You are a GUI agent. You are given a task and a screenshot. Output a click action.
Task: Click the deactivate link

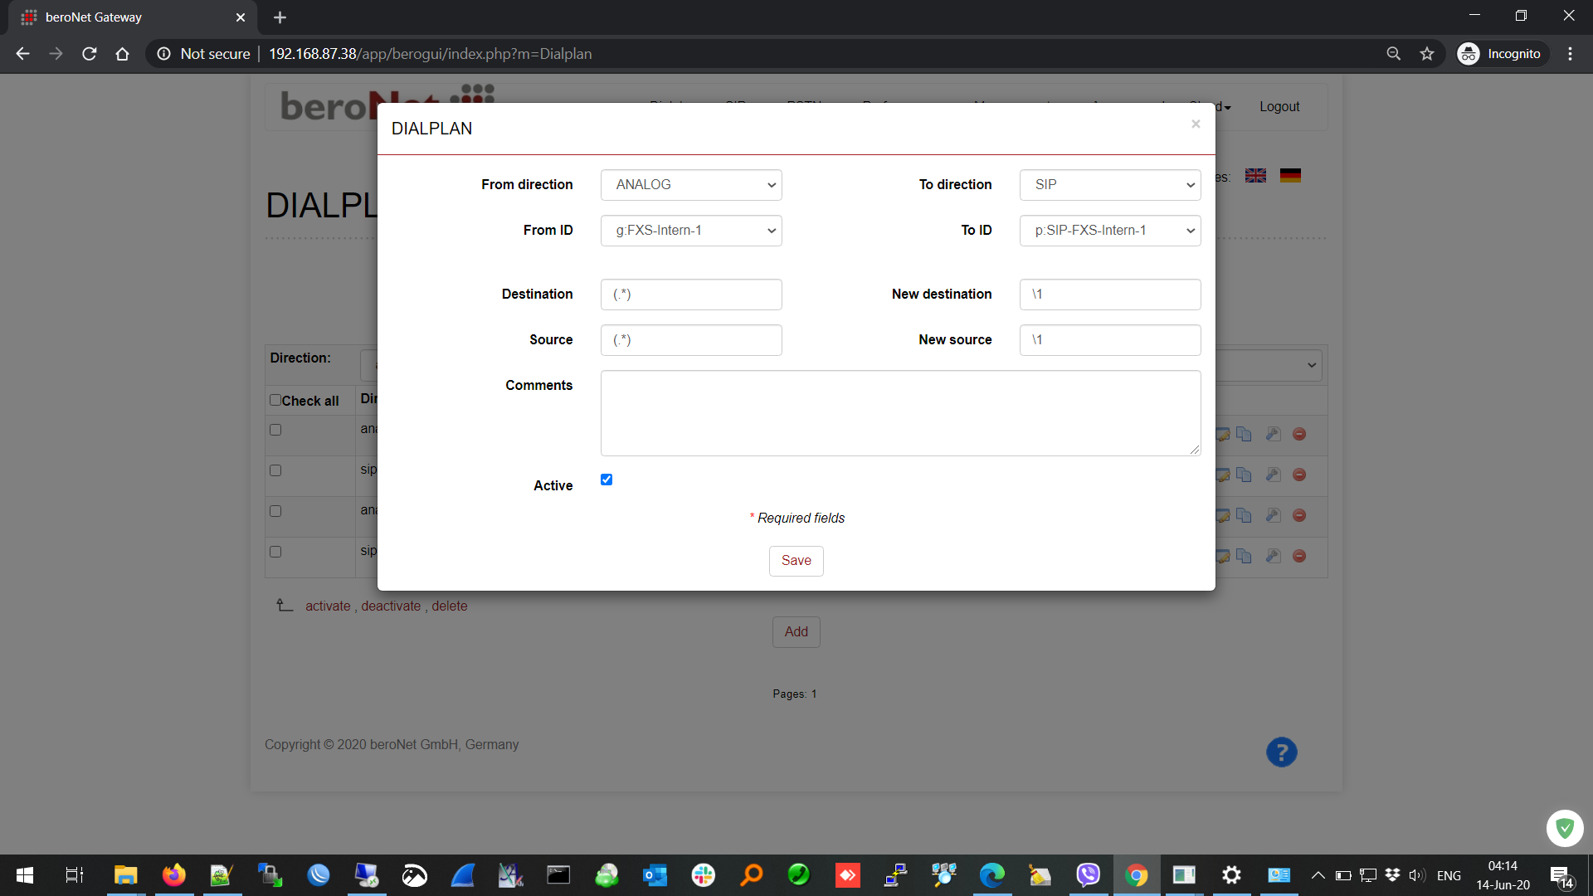[391, 606]
